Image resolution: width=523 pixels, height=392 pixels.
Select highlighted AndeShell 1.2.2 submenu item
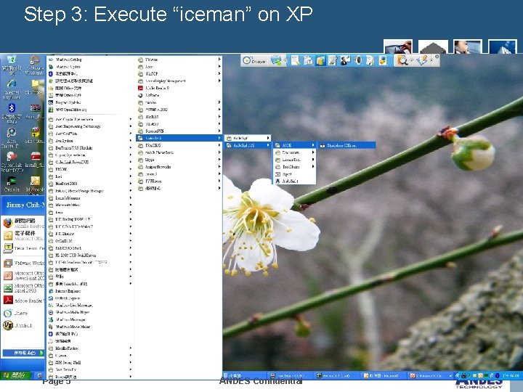pyautogui.click(x=248, y=145)
